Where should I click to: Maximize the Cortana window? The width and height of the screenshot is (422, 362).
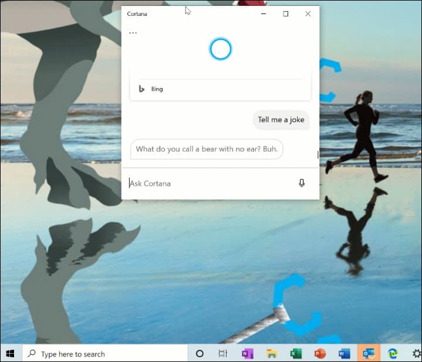point(286,13)
